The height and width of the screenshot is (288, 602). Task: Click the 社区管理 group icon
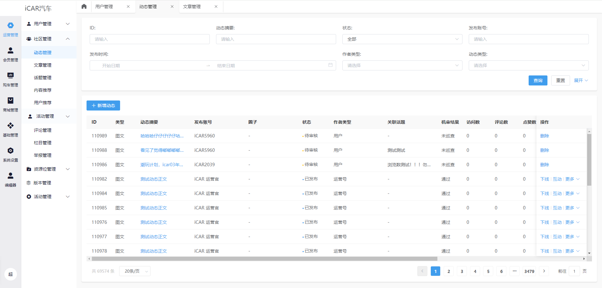29,39
